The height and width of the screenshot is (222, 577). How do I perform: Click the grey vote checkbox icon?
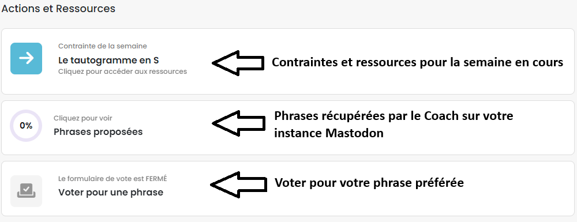tap(26, 191)
